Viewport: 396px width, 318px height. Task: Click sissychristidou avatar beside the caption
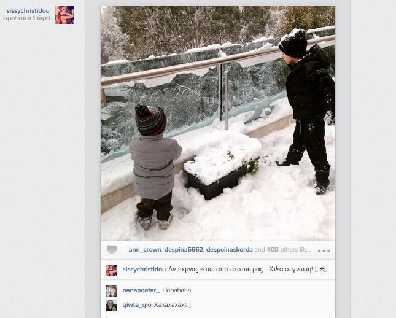112,270
